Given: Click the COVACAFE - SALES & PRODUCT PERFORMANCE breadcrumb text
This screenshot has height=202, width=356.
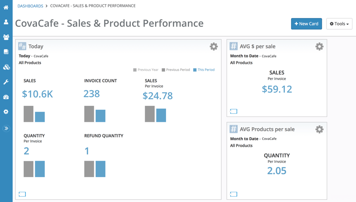Looking at the screenshot, I should pyautogui.click(x=93, y=6).
